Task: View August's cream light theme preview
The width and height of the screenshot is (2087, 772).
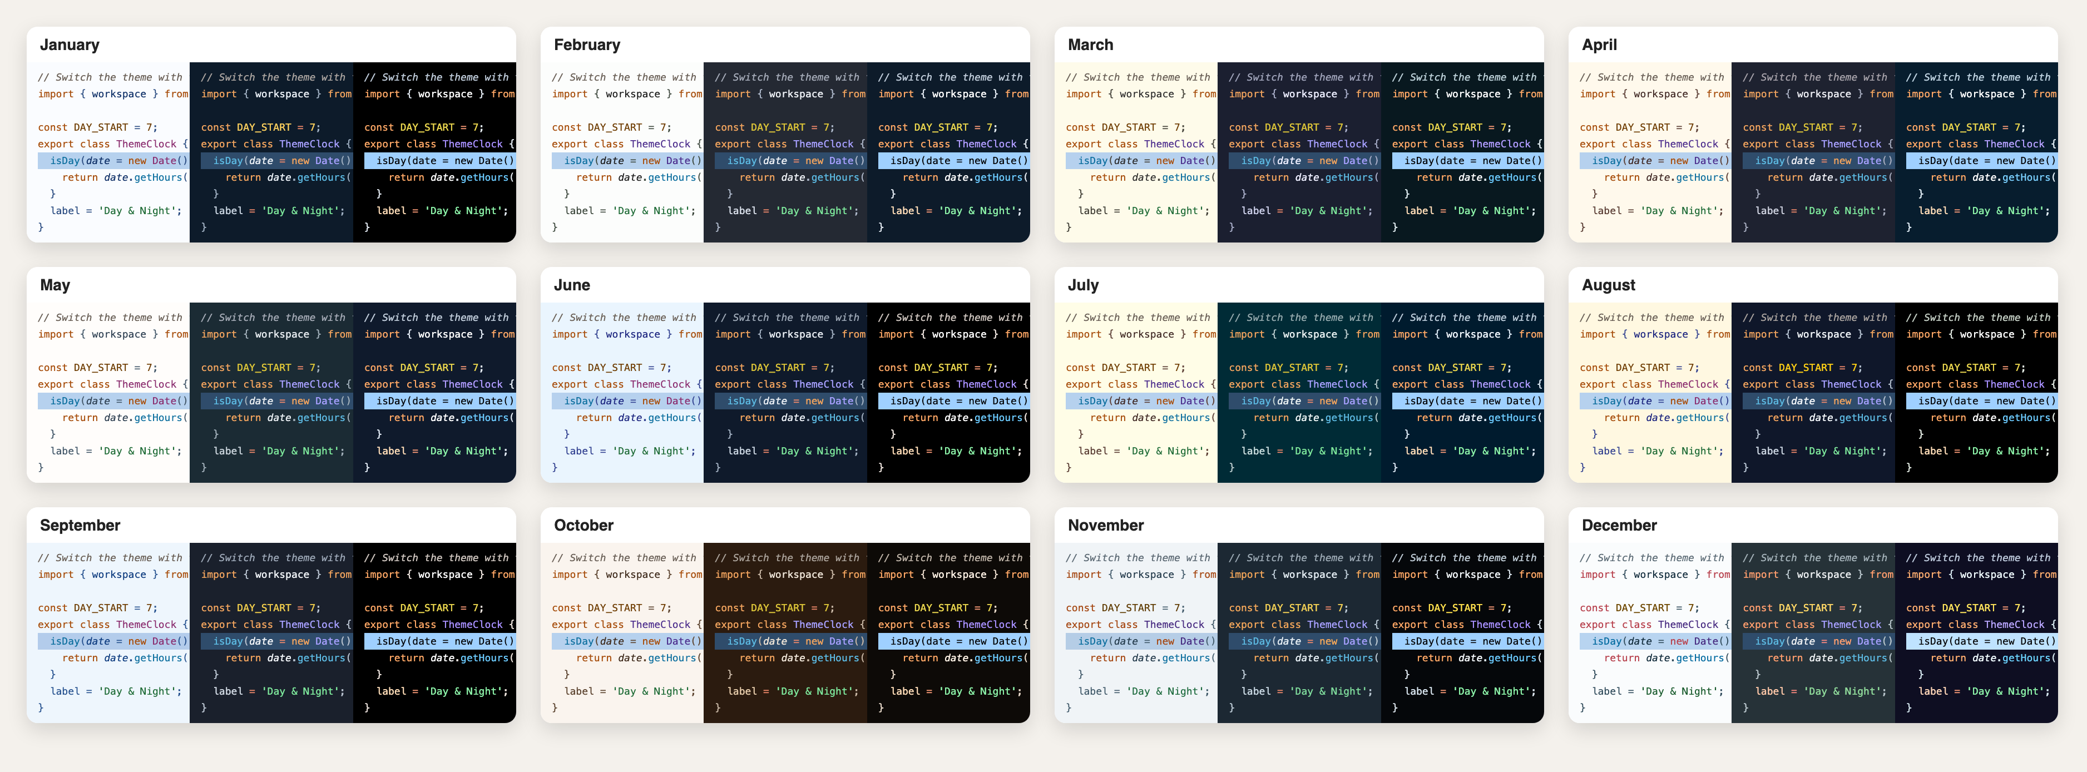Action: tap(1650, 393)
